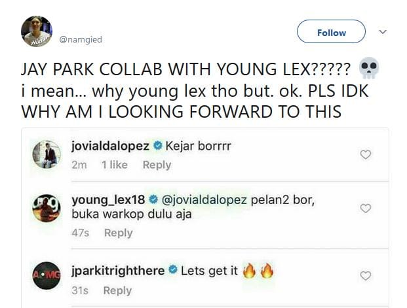Reply to jparkitrighthere's comment

pos(118,290)
